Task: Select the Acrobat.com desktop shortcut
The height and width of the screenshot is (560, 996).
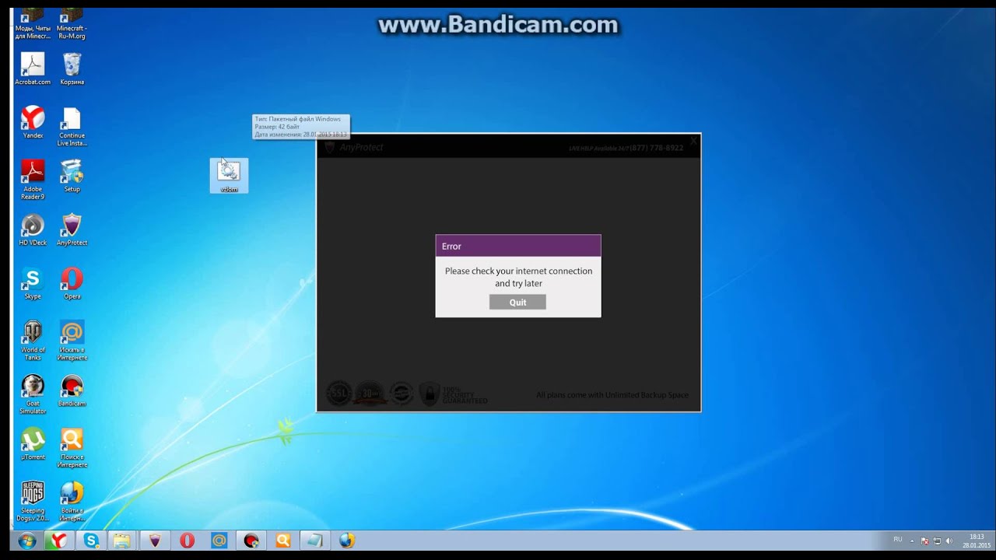Action: pyautogui.click(x=33, y=68)
